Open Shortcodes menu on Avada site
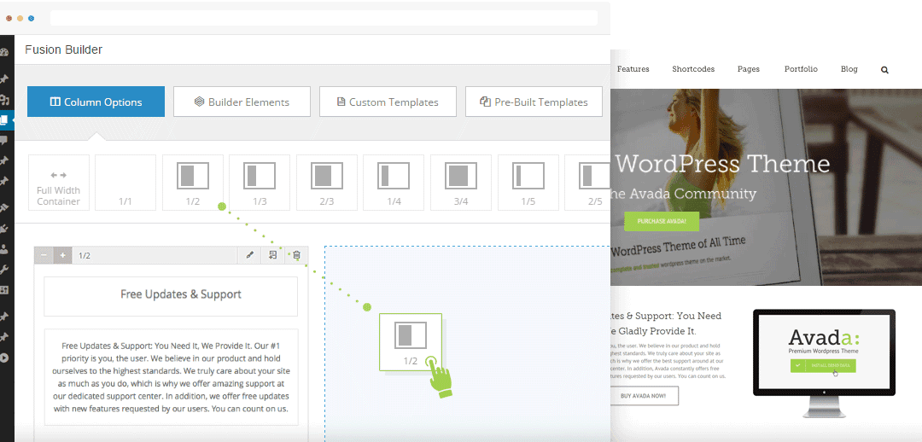This screenshot has width=922, height=442. pos(693,69)
